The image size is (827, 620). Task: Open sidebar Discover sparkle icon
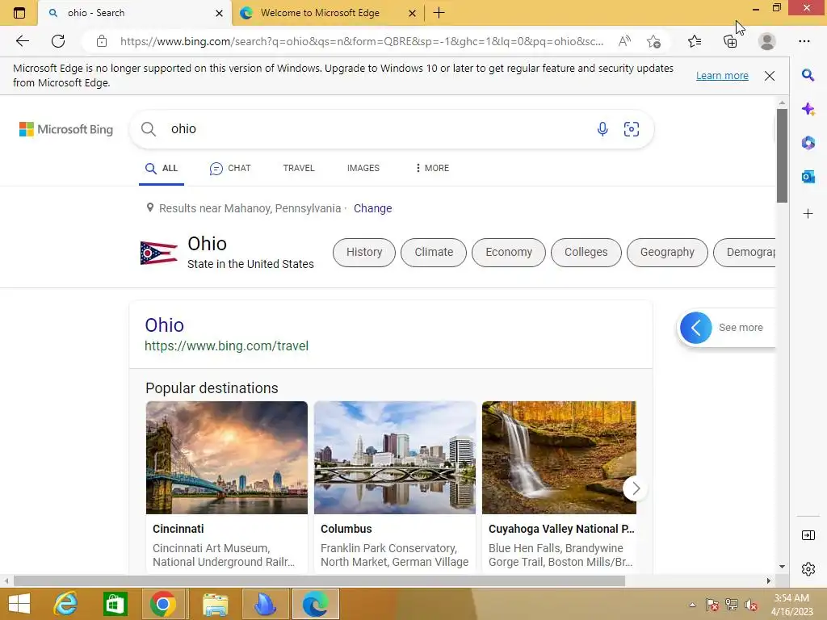(808, 109)
